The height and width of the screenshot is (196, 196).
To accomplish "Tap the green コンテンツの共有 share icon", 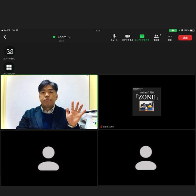I will (x=142, y=37).
